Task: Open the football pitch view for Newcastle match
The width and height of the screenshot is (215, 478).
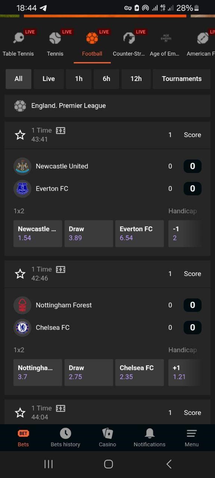Action: 60,130
